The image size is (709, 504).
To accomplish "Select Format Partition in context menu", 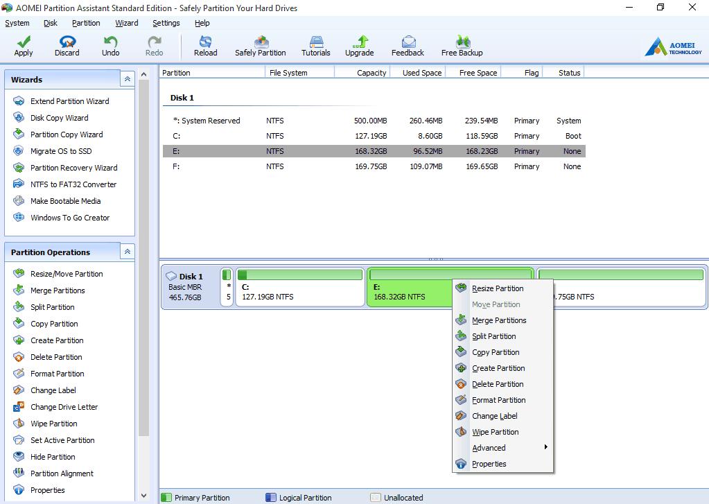I will (x=498, y=400).
